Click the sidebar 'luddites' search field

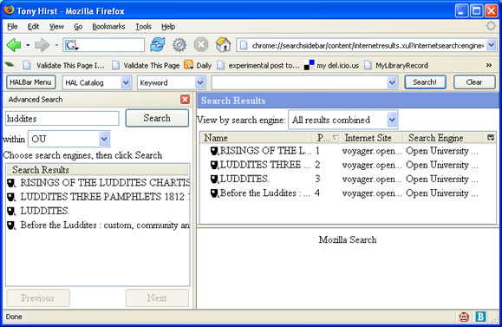tap(62, 119)
